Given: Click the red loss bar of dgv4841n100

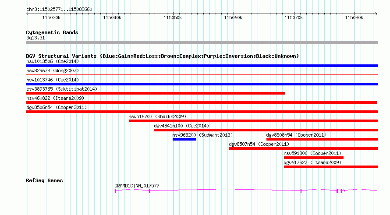Looking at the screenshot, I should pos(266,130).
